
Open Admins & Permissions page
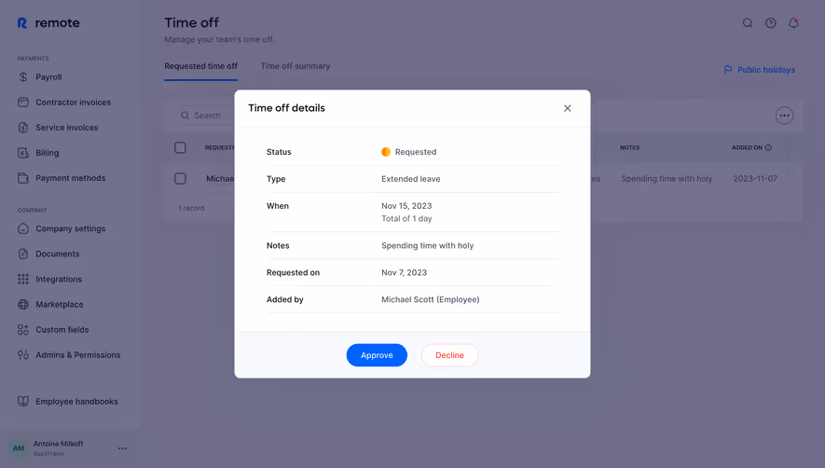coord(78,355)
